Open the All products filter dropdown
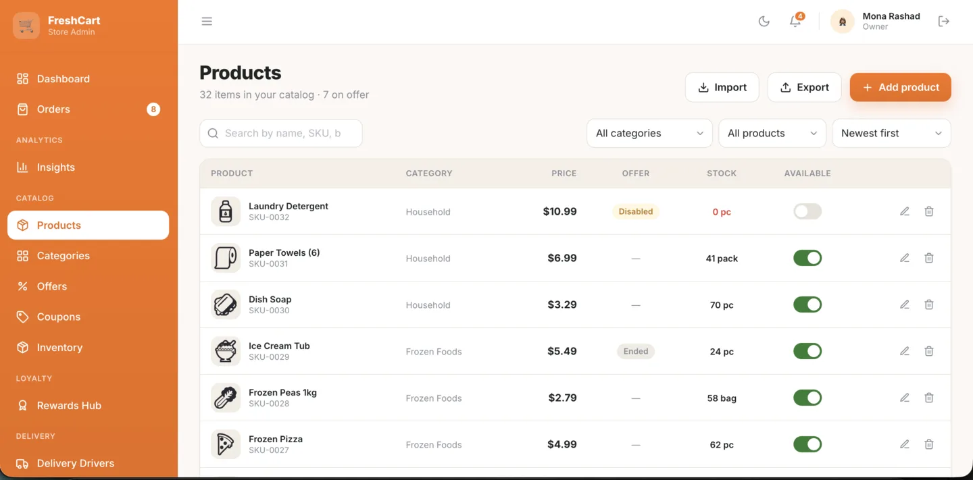 pos(772,133)
